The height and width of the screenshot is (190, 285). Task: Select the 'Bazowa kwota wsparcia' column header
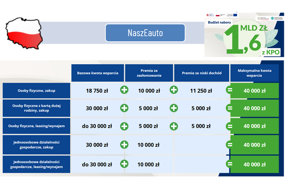(x=98, y=73)
